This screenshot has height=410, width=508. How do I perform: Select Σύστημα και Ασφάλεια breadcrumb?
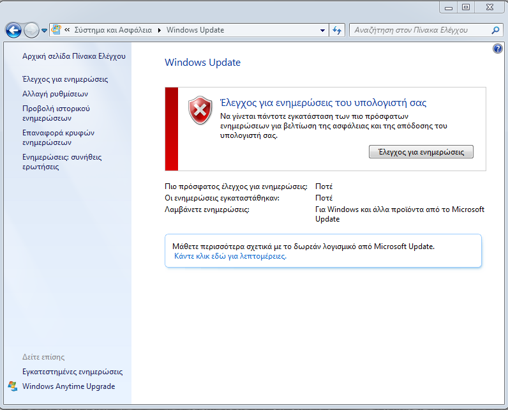[113, 30]
